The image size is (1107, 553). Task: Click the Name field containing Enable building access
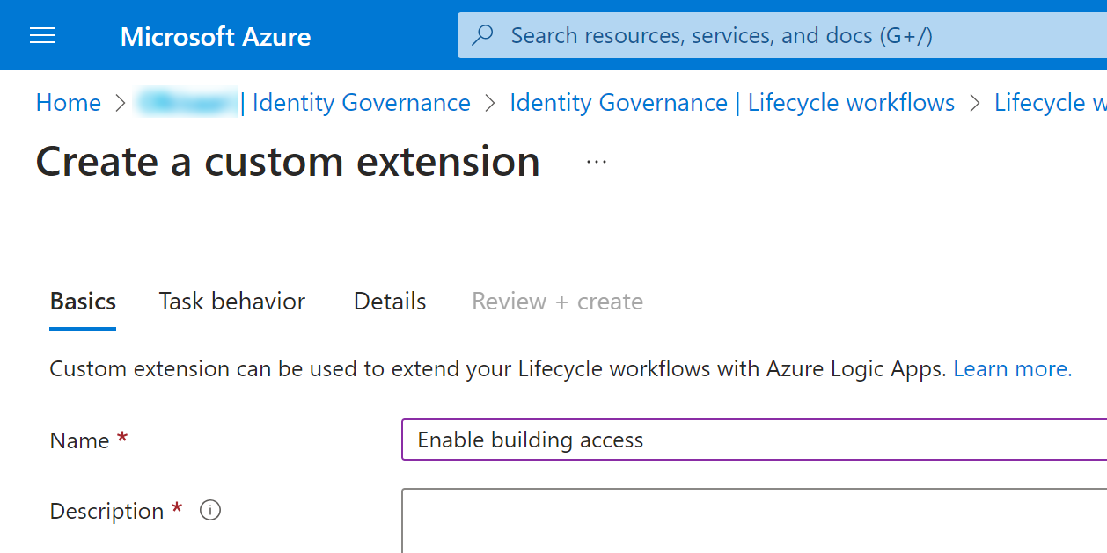click(754, 440)
